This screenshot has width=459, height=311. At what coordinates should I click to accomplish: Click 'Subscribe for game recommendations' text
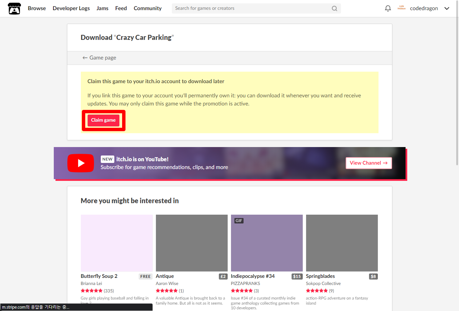164,167
